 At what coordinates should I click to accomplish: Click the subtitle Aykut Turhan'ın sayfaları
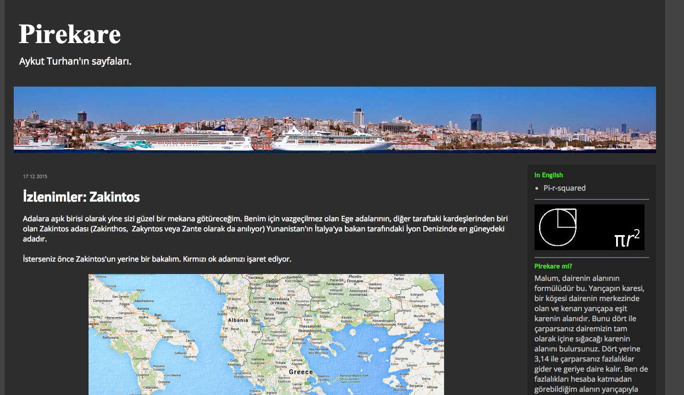coord(75,61)
